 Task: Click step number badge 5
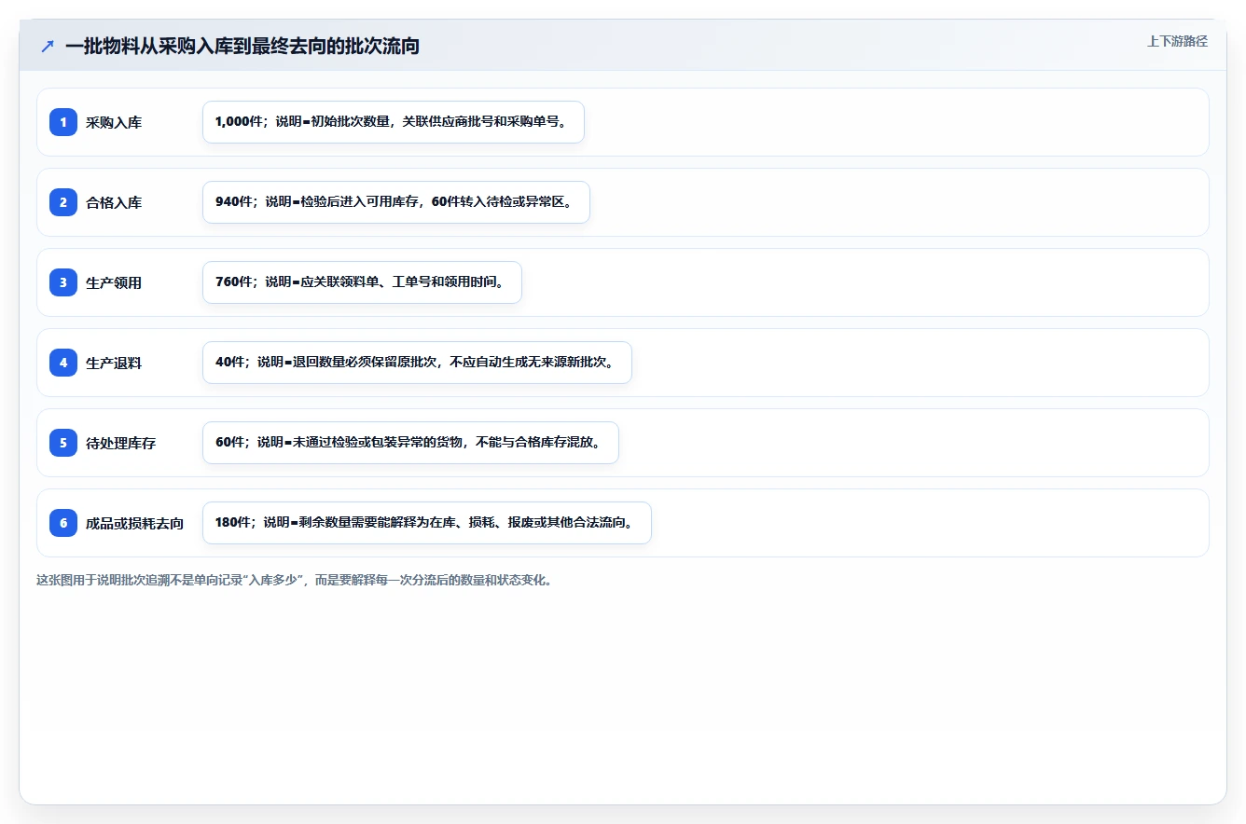pos(63,443)
